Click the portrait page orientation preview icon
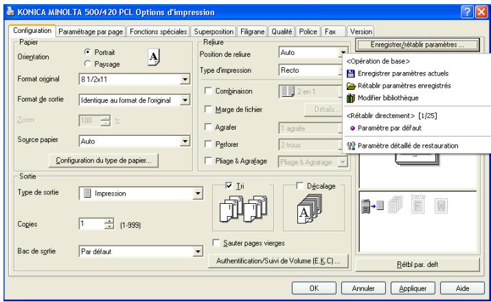 coord(153,57)
